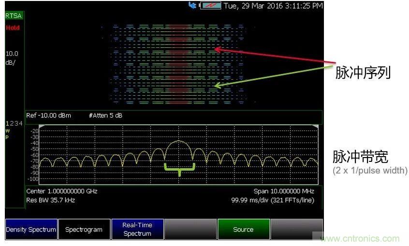This screenshot has width=409, height=246.
Task: Click the top-left triangle marker on spectrum graph
Action: tap(42, 127)
